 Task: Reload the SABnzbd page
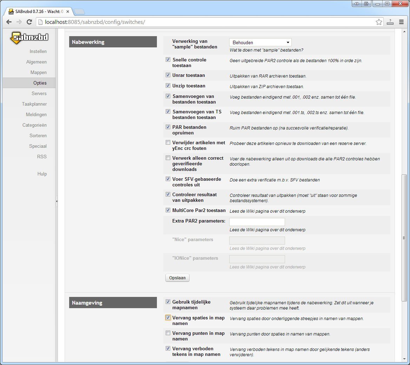tap(29, 22)
